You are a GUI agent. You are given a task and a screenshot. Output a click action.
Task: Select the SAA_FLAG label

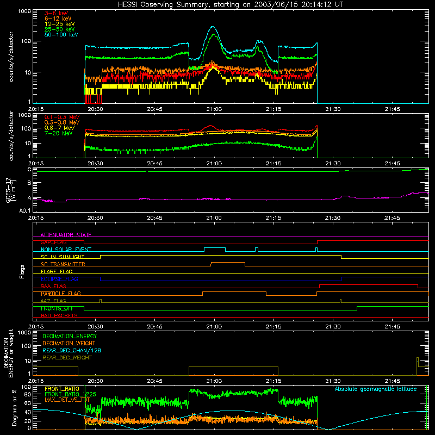53,286
